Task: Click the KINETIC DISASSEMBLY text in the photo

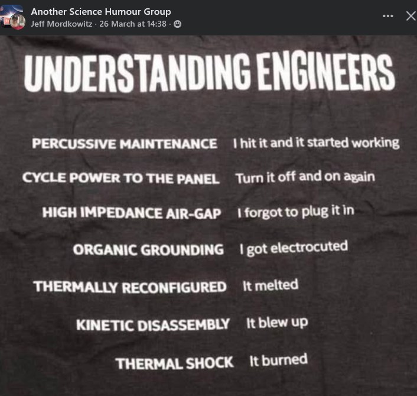Action: point(152,325)
